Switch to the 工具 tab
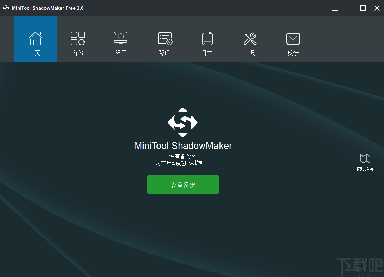The image size is (384, 277). pos(250,43)
